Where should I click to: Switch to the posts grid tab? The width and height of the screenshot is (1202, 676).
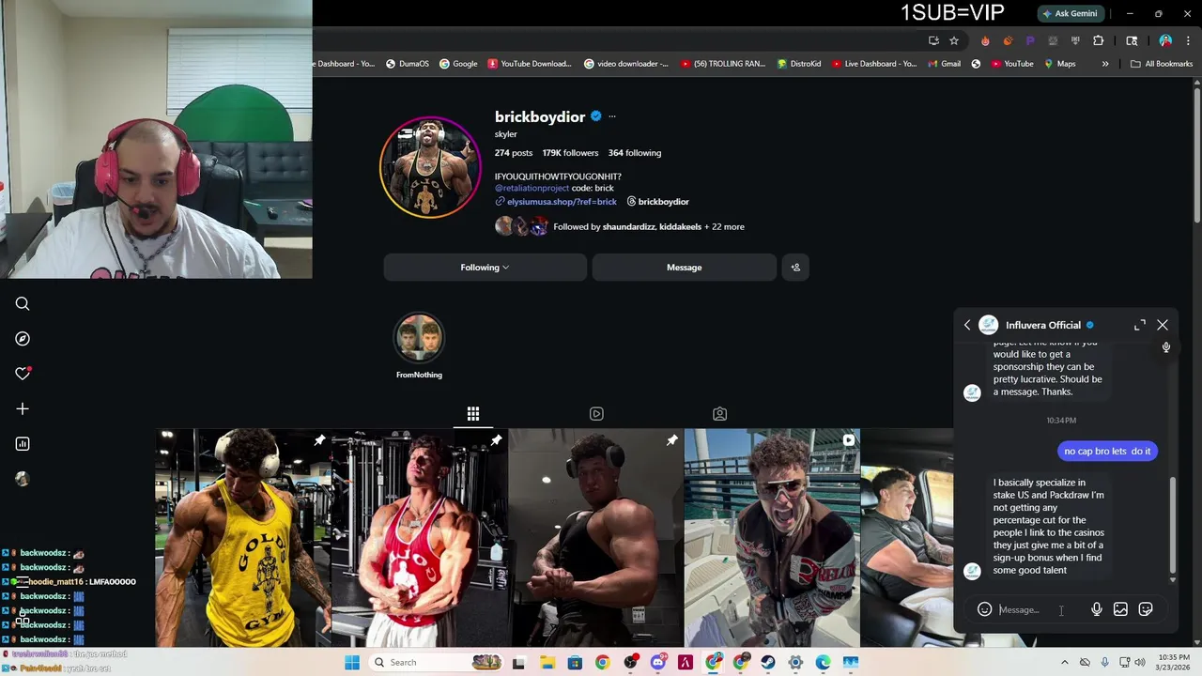point(473,414)
